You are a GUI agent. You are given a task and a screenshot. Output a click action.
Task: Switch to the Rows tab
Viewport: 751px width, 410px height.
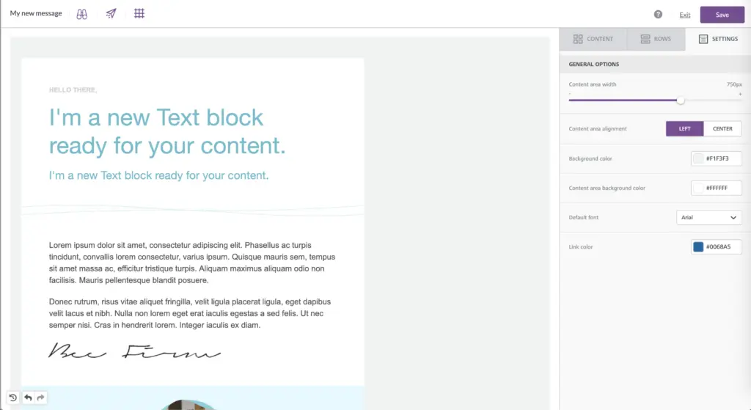tap(656, 39)
